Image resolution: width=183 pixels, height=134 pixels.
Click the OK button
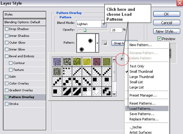[167, 14]
